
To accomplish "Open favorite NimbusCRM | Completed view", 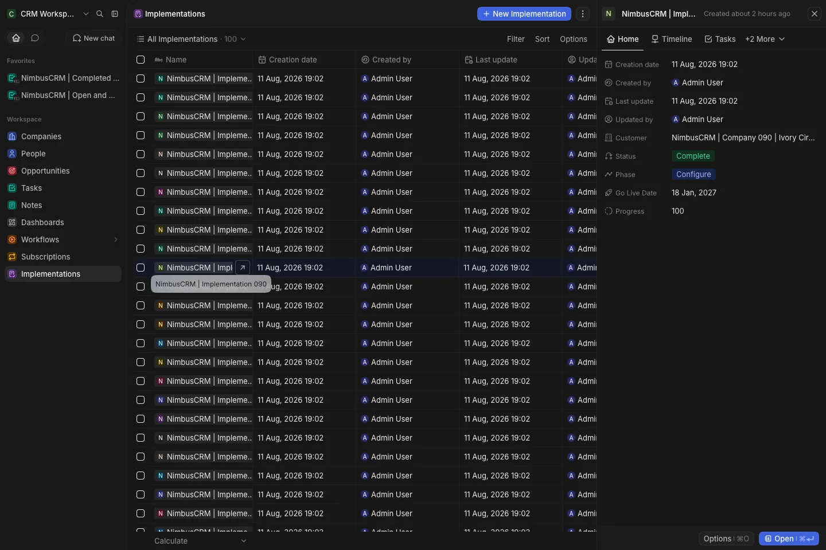I will (63, 78).
